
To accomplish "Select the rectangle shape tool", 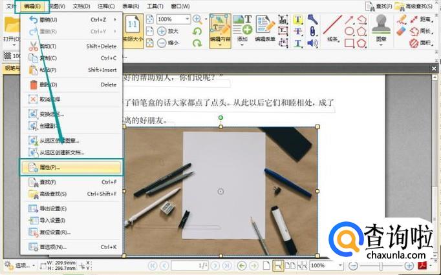I will coord(349,43).
